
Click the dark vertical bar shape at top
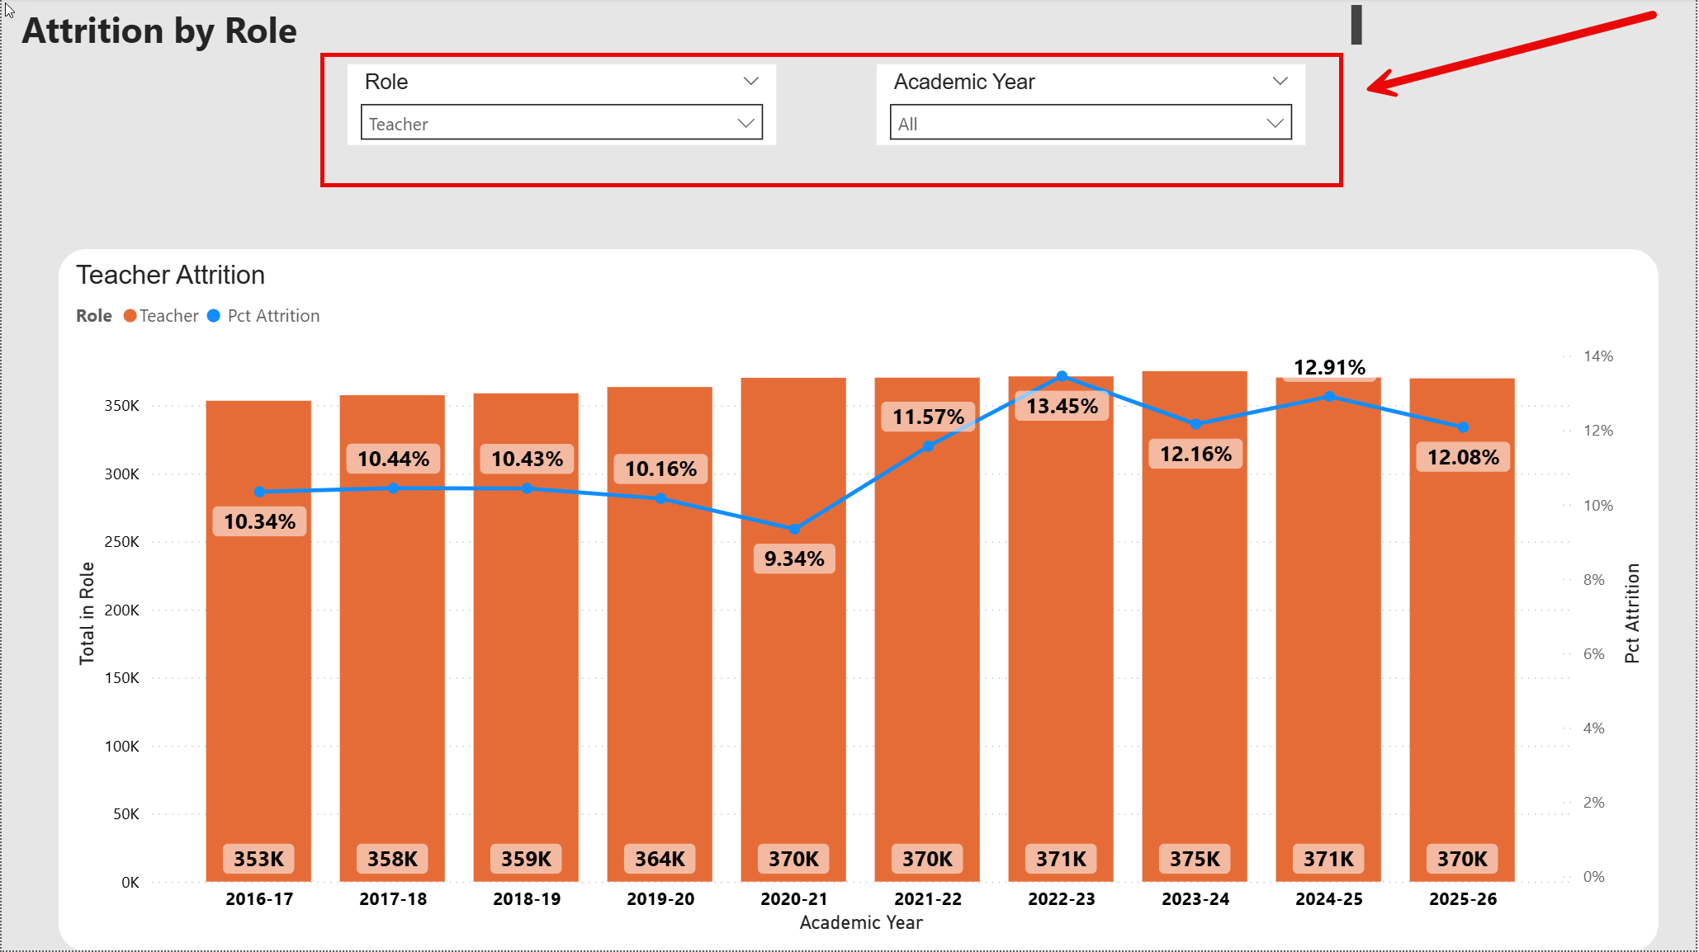click(x=1356, y=25)
